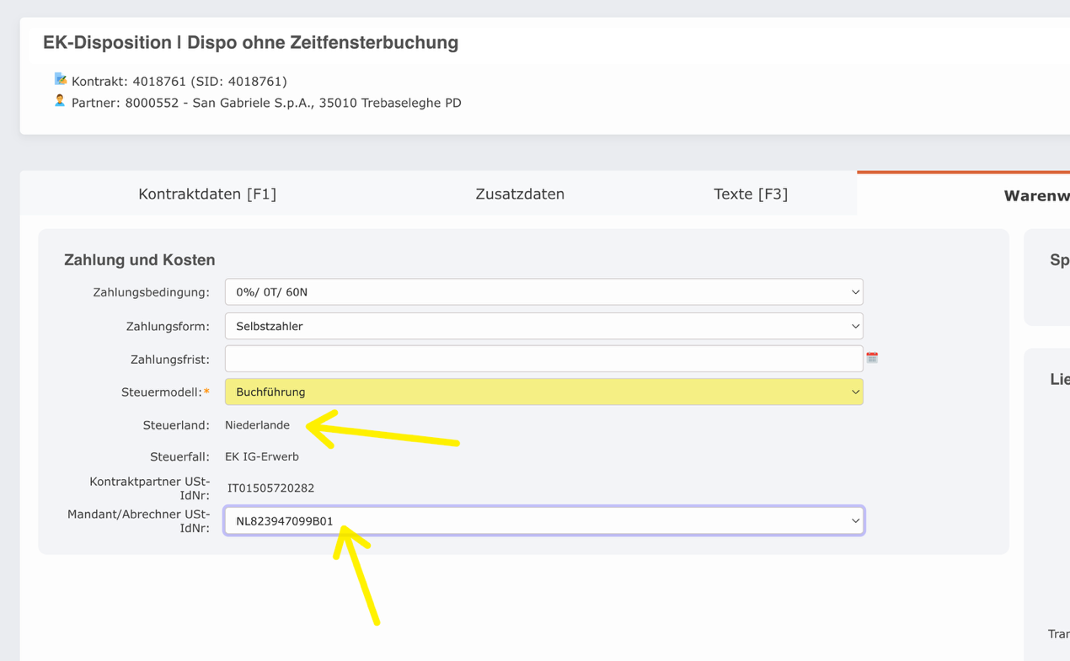Click the chevron arrow on the Zahlungsbedingung dropdown
The height and width of the screenshot is (661, 1070).
pyautogui.click(x=855, y=291)
